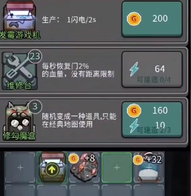This screenshot has width=191, height=196.
Task: Tap the green upgrade arrow on the game machine
Action: click(52, 170)
